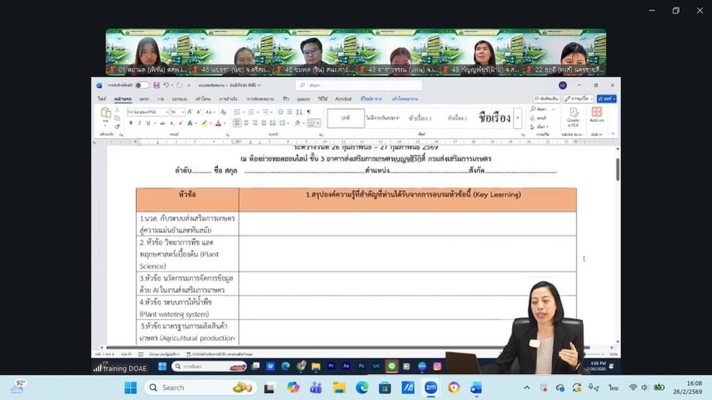Toggle center text alignment icon
Image resolution: width=712 pixels, height=400 pixels.
(247, 123)
